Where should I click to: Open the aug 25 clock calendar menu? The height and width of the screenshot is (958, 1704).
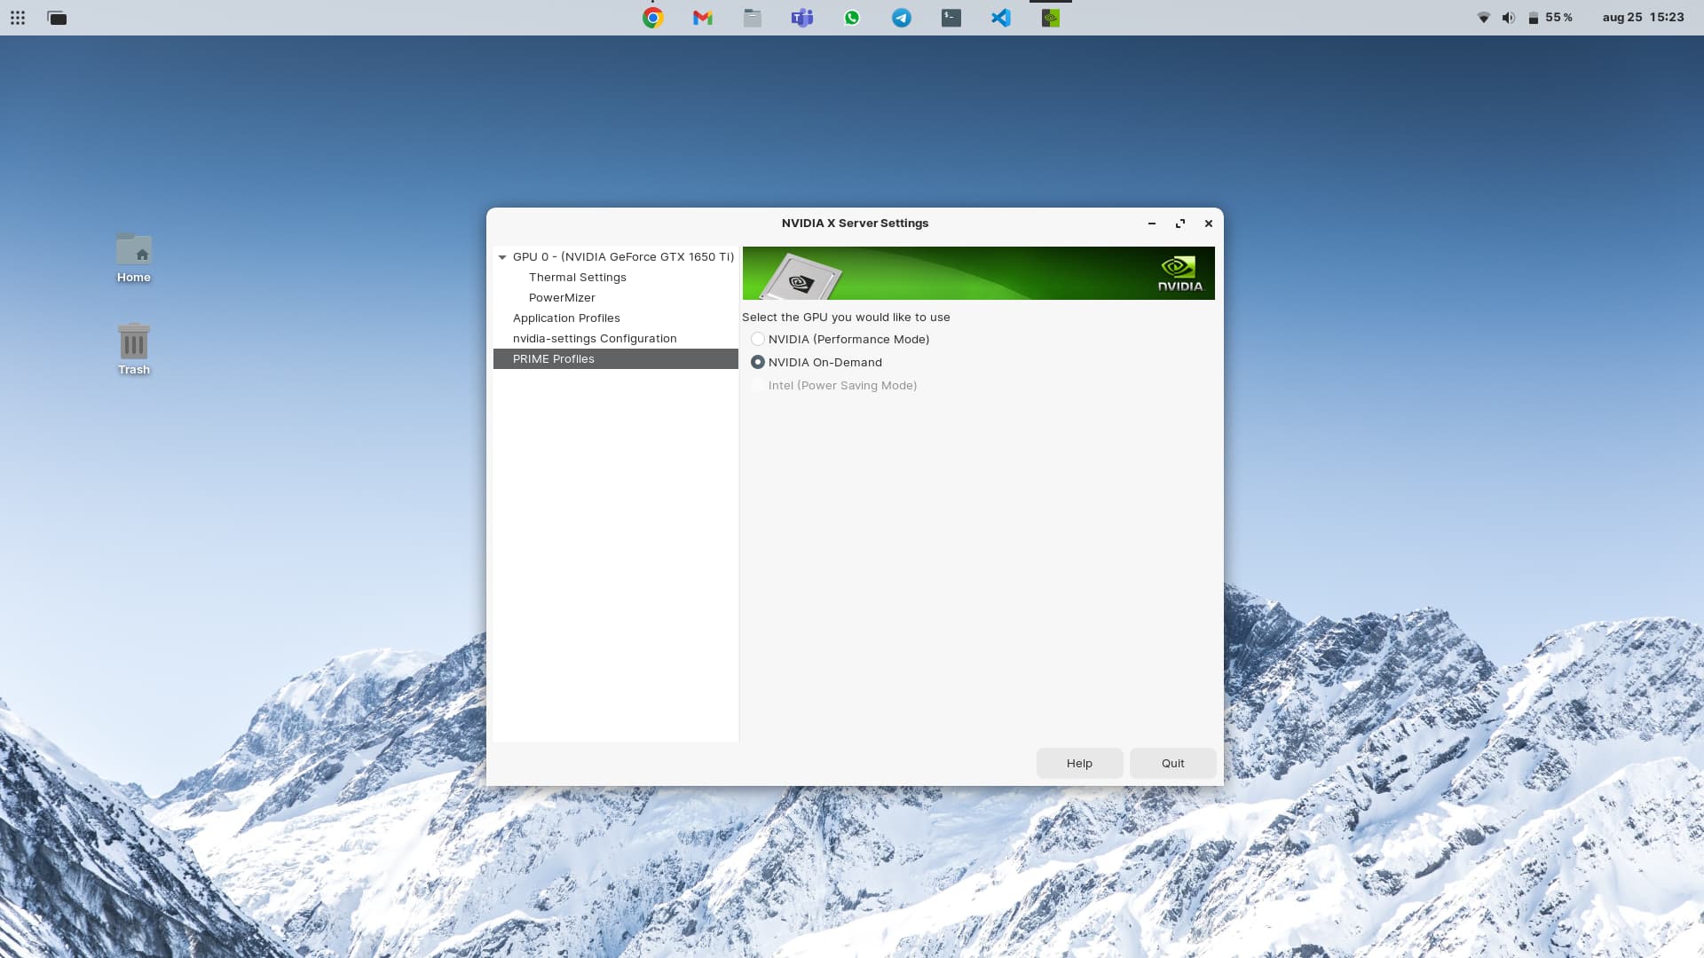(1643, 17)
